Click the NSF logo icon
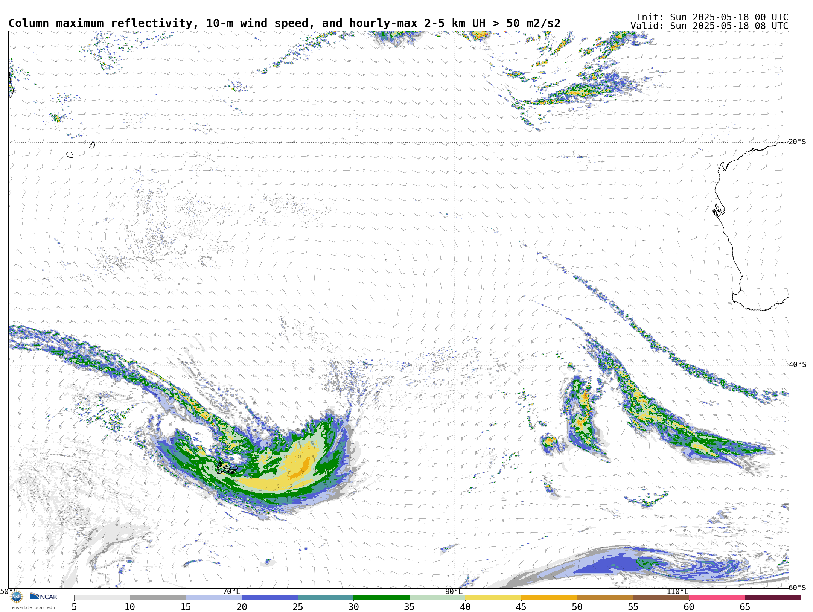Viewport: 813px width, 612px height. click(17, 597)
